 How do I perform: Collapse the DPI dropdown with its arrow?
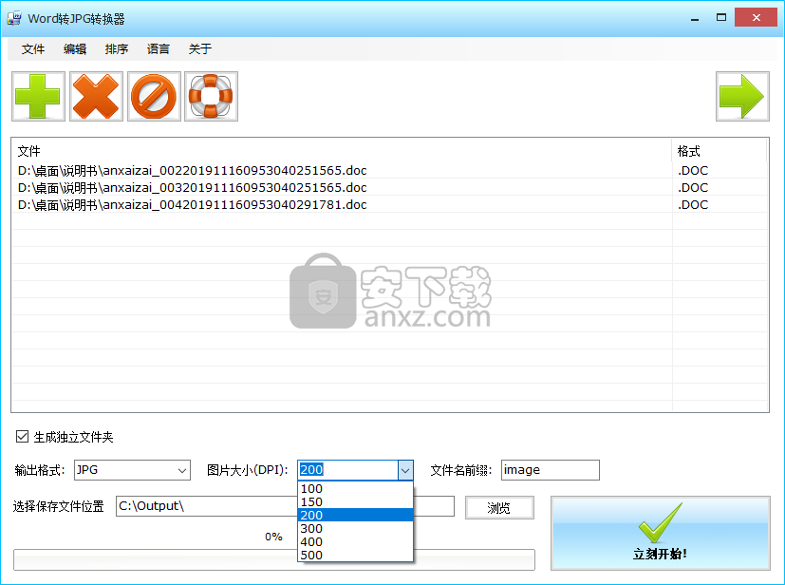pyautogui.click(x=405, y=470)
